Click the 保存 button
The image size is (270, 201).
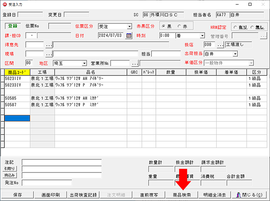point(18,195)
